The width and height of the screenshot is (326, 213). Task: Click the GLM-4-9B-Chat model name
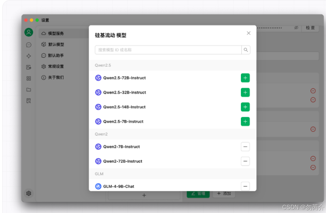coord(119,186)
